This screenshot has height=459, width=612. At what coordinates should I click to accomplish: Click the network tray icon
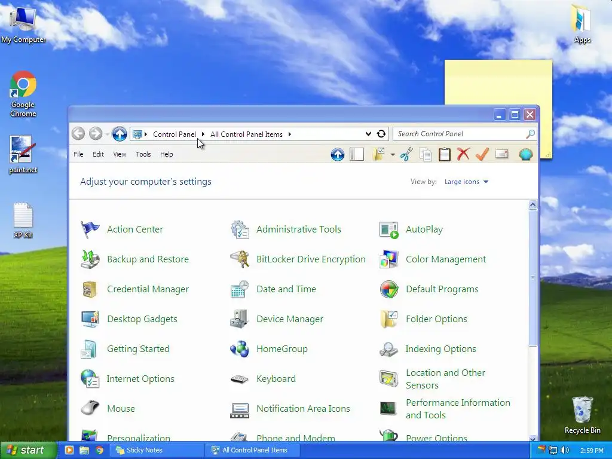pyautogui.click(x=553, y=451)
